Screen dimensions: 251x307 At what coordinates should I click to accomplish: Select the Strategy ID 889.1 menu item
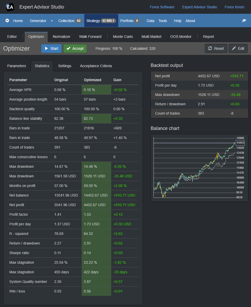[x=101, y=20]
